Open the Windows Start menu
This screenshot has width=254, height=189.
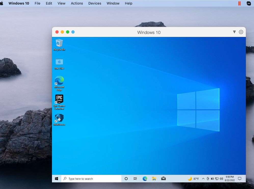(56, 179)
